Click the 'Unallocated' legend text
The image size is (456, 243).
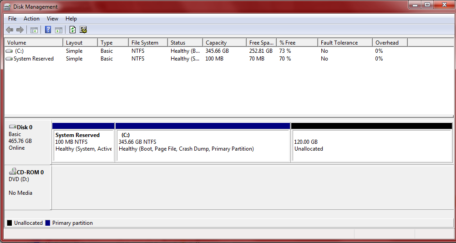tap(29, 223)
